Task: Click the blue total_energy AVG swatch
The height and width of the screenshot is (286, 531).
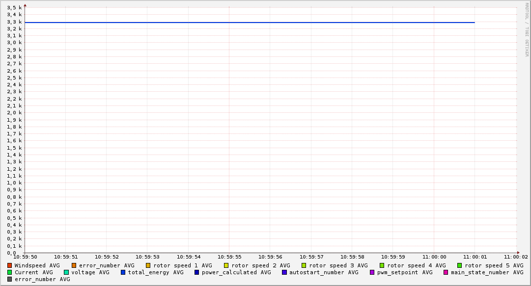Action: click(x=123, y=272)
